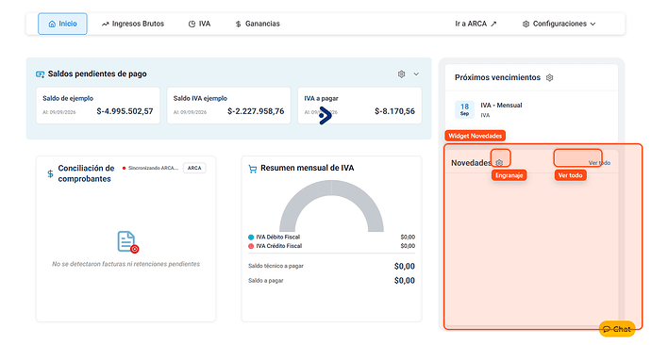Click the Resumen mensual cart icon
Image resolution: width=651 pixels, height=345 pixels.
point(253,169)
